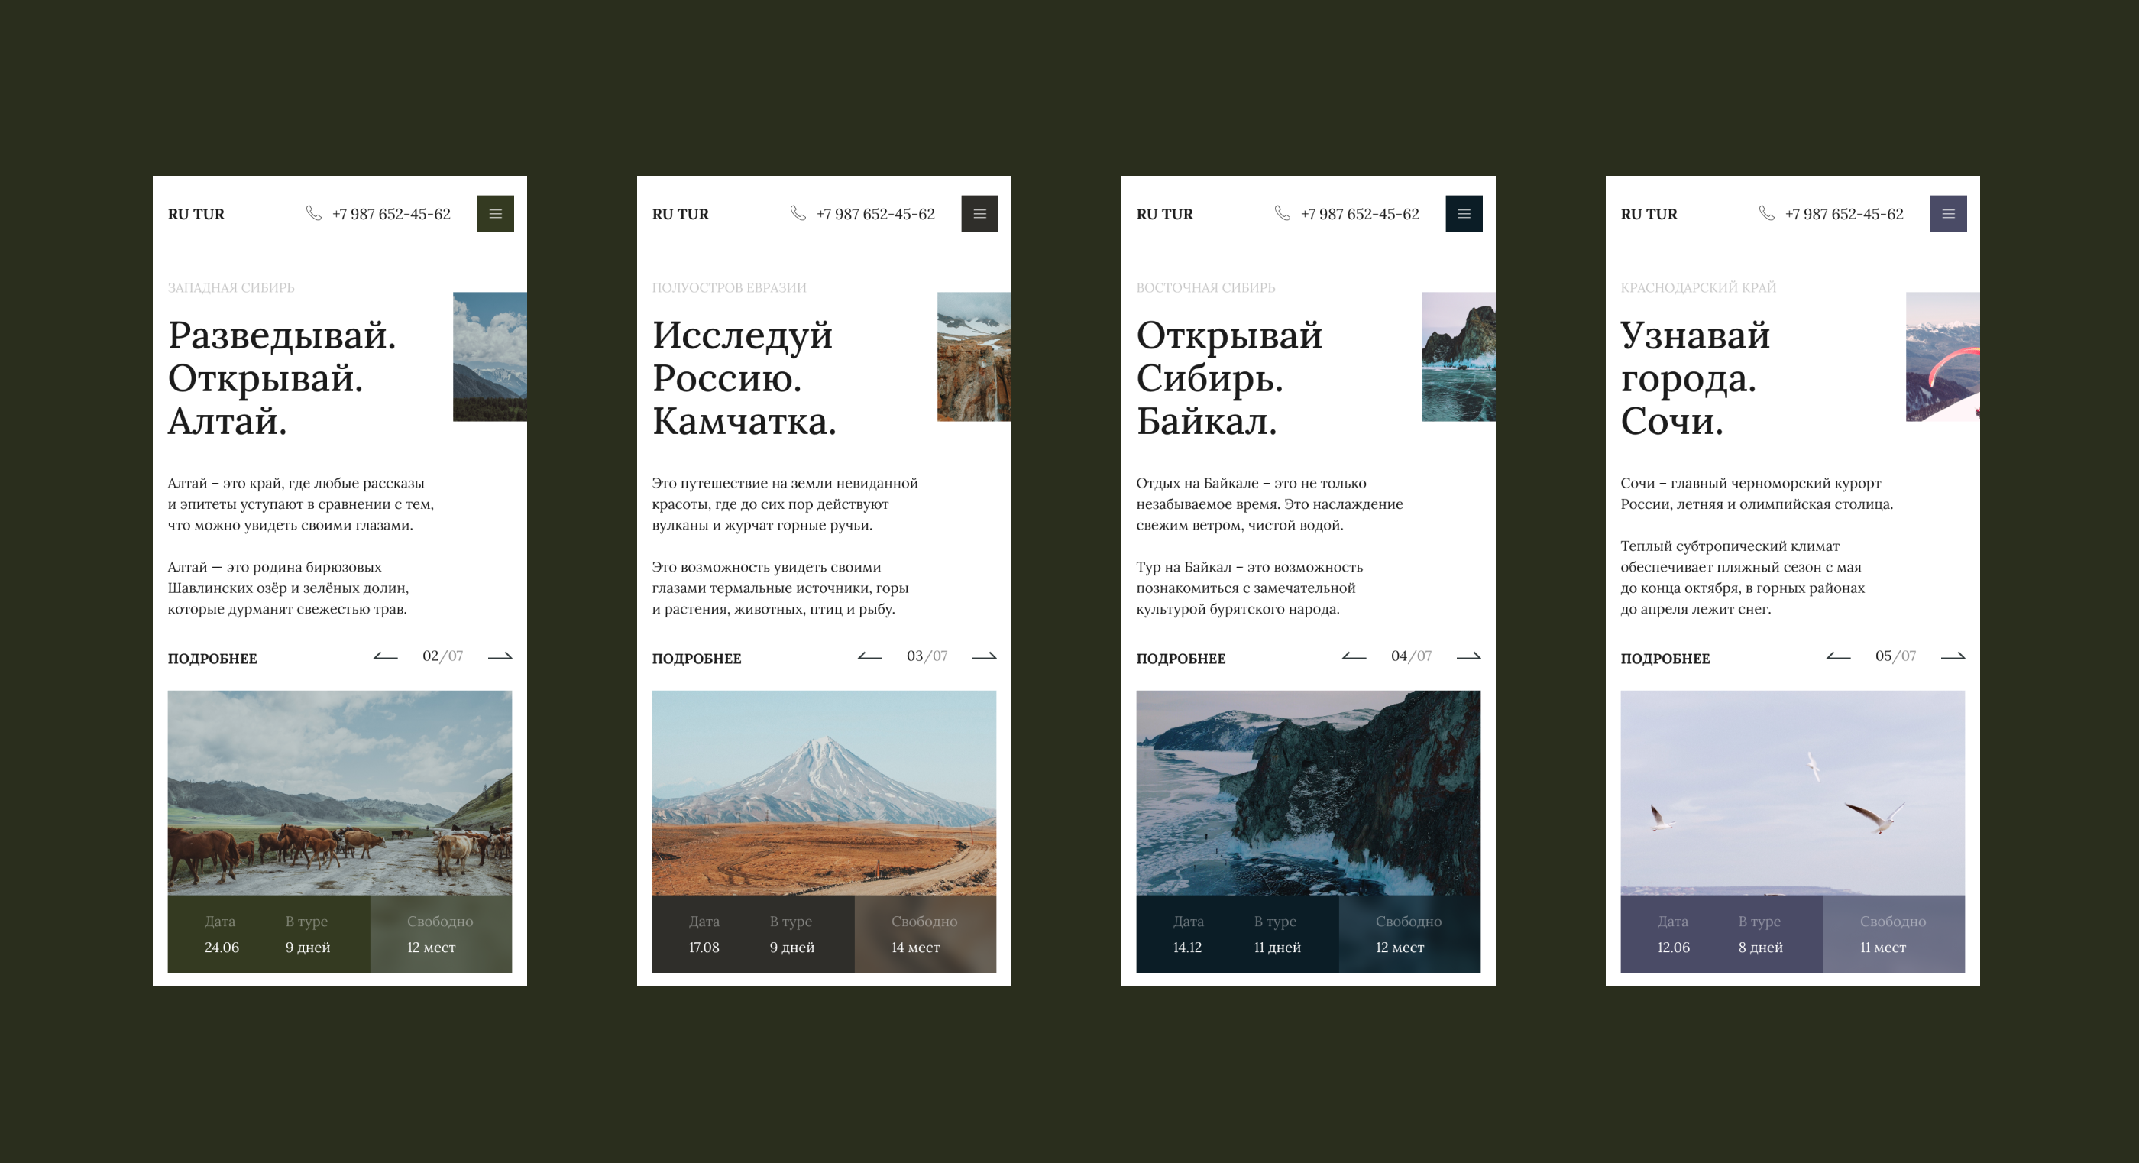Click RU TUR logo on Kamchatka screen

[x=680, y=214]
